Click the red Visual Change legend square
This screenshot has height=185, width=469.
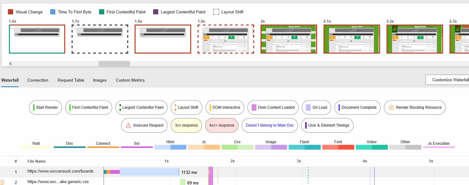pos(11,12)
